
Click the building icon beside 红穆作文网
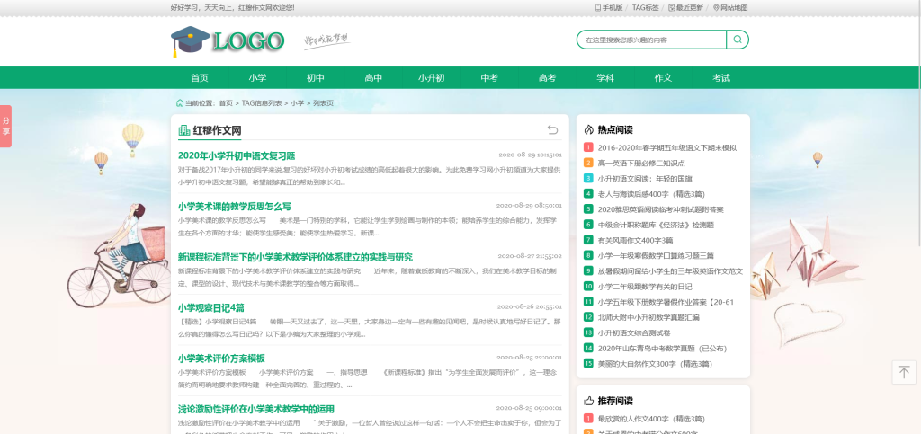[x=184, y=131]
